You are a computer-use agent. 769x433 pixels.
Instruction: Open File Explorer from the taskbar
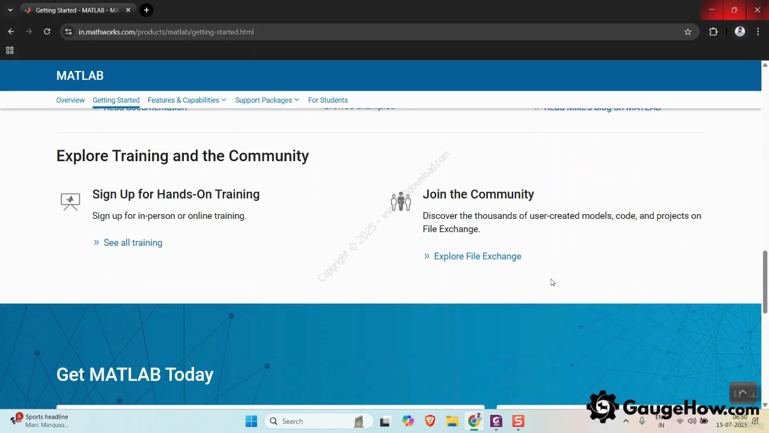click(x=452, y=422)
